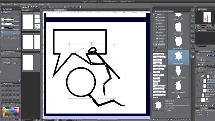Filter by Image material tag
Viewport: 215px width, 121px height.
pos(158,89)
